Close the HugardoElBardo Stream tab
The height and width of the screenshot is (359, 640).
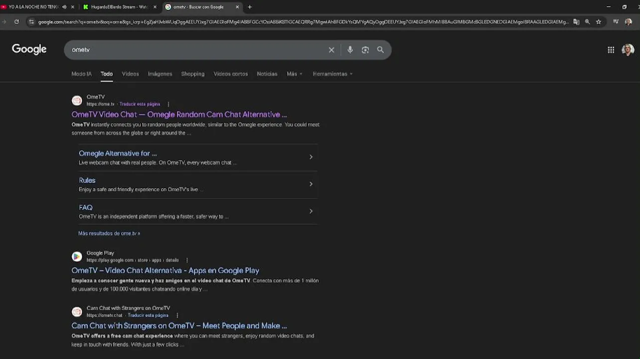(x=155, y=7)
